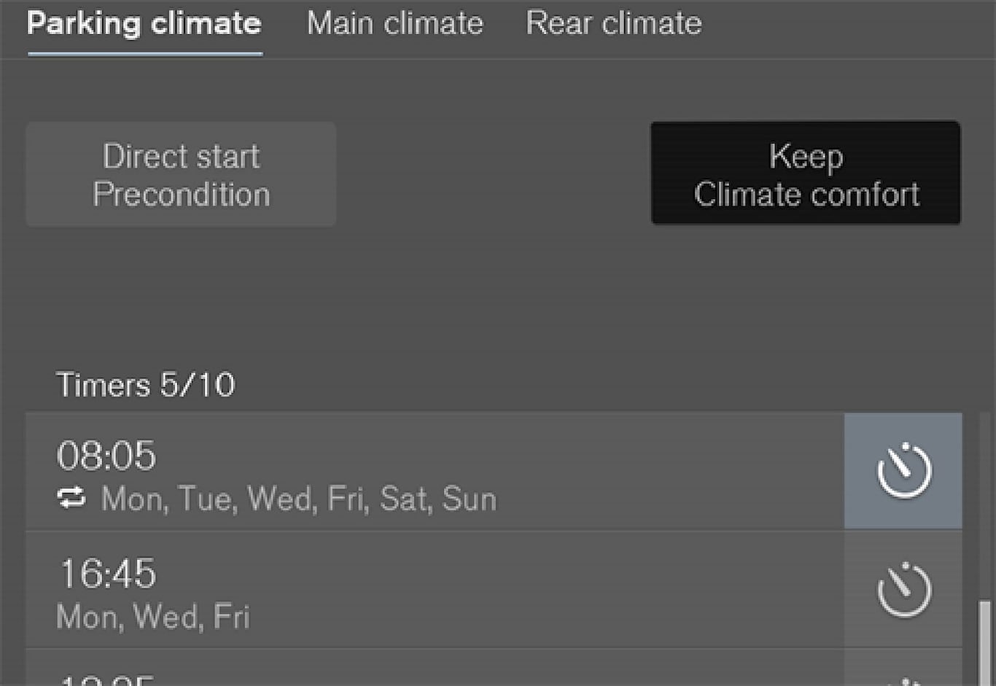Image resolution: width=996 pixels, height=686 pixels.
Task: Click the word Precondition in Direct start
Action: click(182, 195)
